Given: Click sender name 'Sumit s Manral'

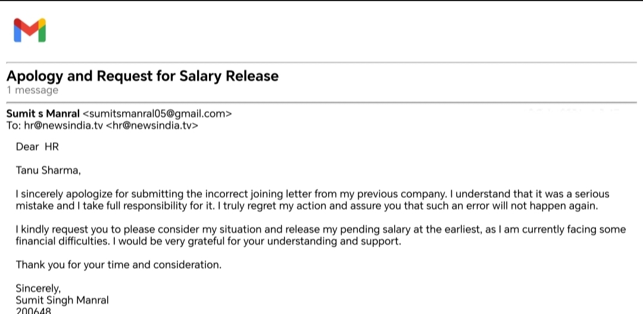Looking at the screenshot, I should point(43,114).
